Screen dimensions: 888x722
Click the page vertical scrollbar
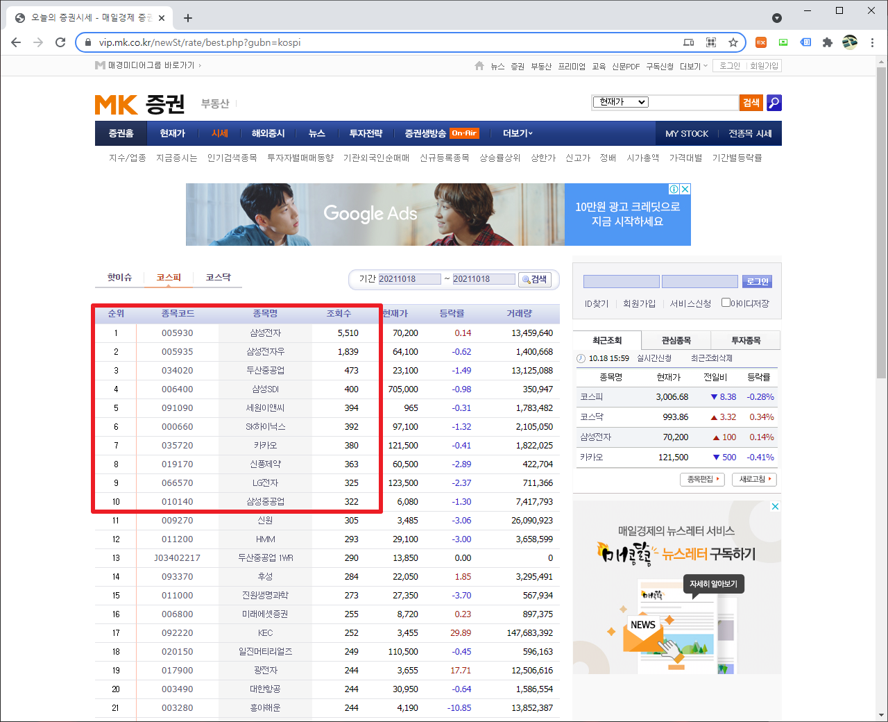(x=881, y=222)
